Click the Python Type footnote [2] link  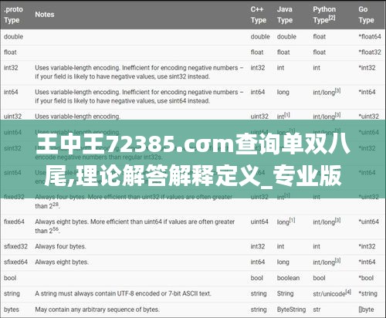coord(332,18)
